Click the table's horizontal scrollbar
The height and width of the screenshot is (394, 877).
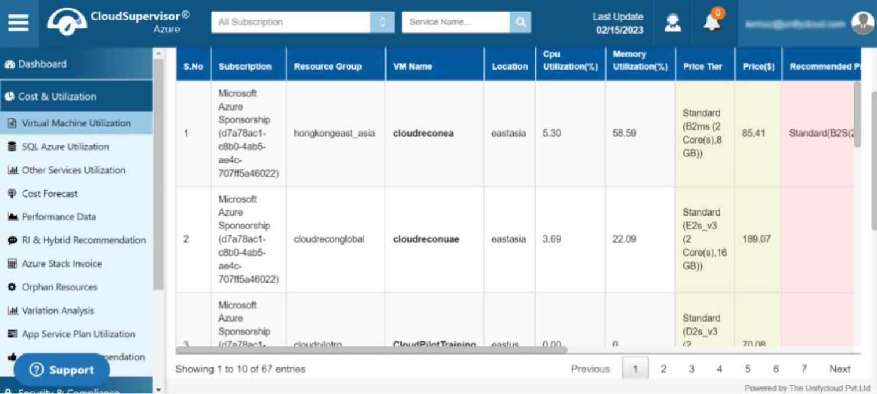coord(371,350)
